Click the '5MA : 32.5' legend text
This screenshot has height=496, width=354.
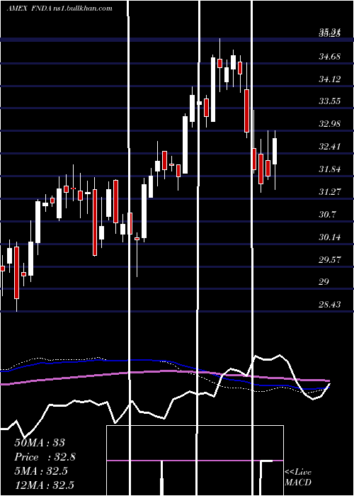41,470
